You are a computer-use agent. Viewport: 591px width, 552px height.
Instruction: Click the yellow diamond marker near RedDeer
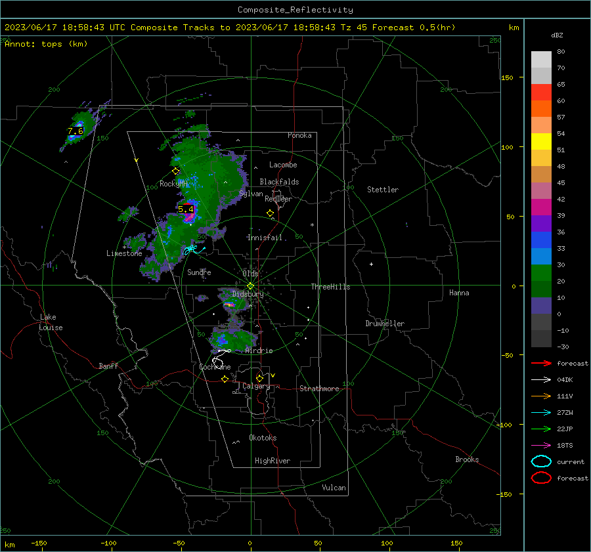(271, 213)
